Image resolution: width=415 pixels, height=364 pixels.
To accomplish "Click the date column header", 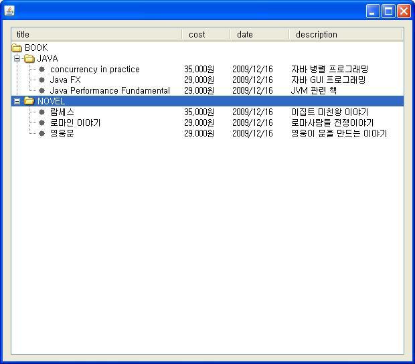I will point(260,34).
